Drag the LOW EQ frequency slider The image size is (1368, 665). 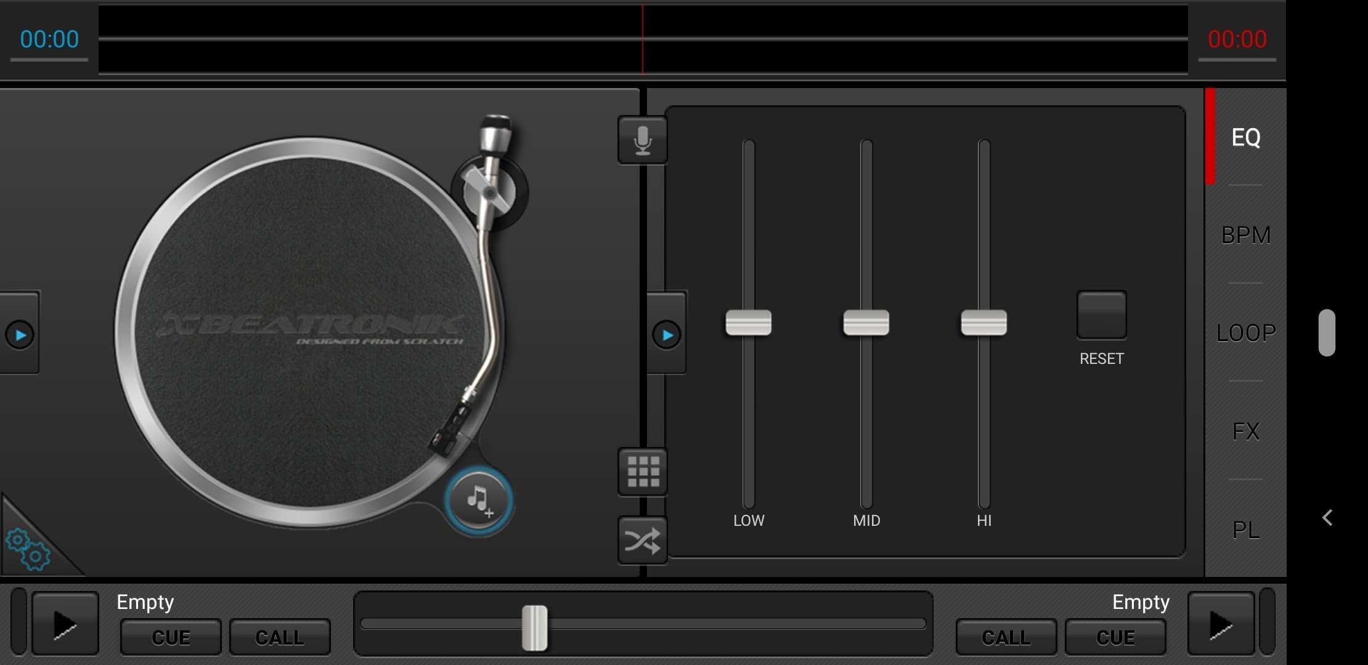click(749, 323)
